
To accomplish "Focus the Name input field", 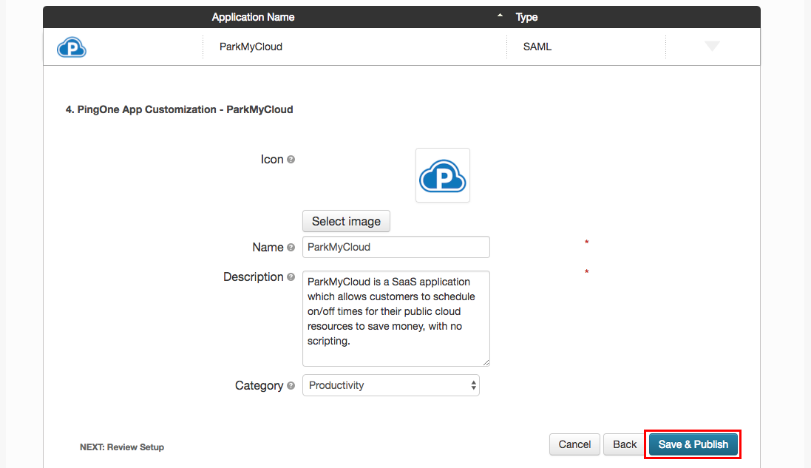I will [396, 247].
